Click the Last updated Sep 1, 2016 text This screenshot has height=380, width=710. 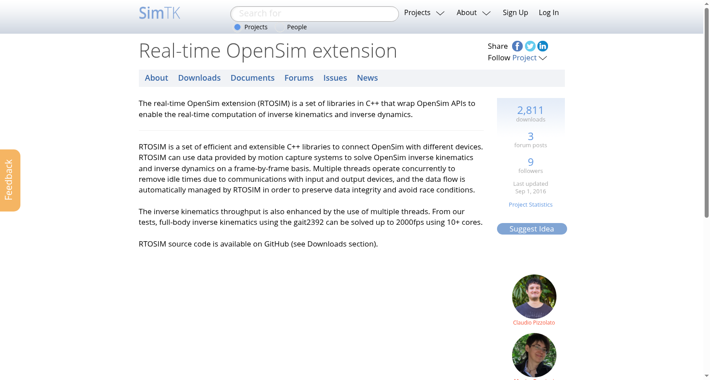(531, 188)
